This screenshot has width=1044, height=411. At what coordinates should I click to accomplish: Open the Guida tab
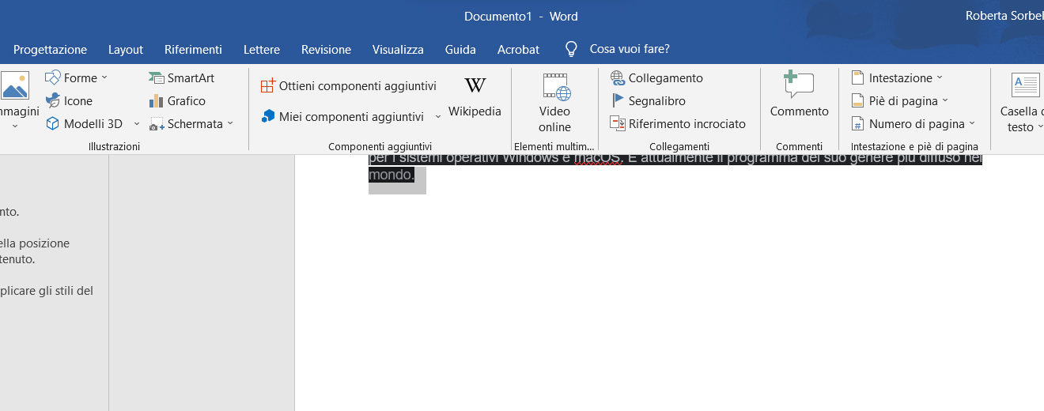pyautogui.click(x=460, y=49)
